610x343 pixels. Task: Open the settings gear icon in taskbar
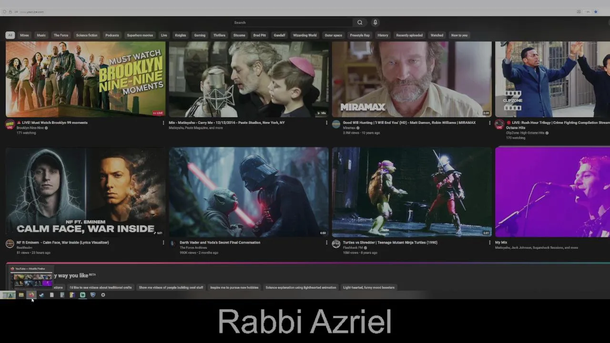coord(103,295)
